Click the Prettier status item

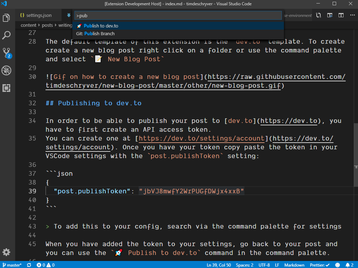coord(320,265)
